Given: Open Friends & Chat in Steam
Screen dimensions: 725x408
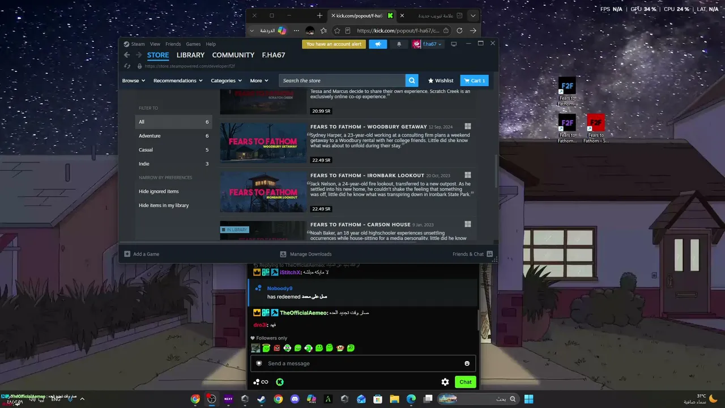Looking at the screenshot, I should 472,254.
